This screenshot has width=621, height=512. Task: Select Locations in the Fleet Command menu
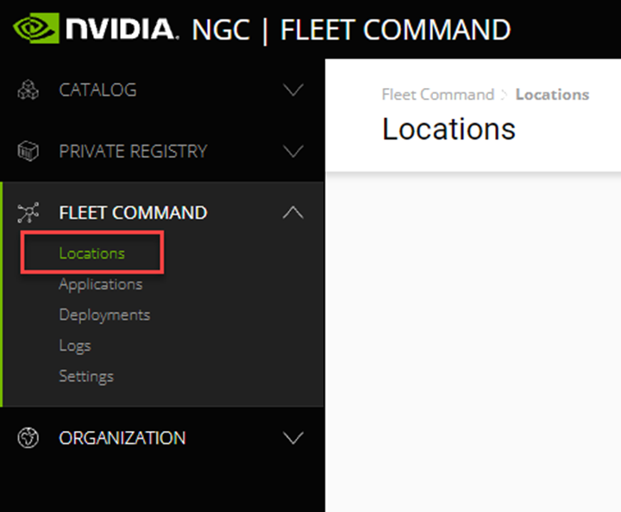click(91, 253)
